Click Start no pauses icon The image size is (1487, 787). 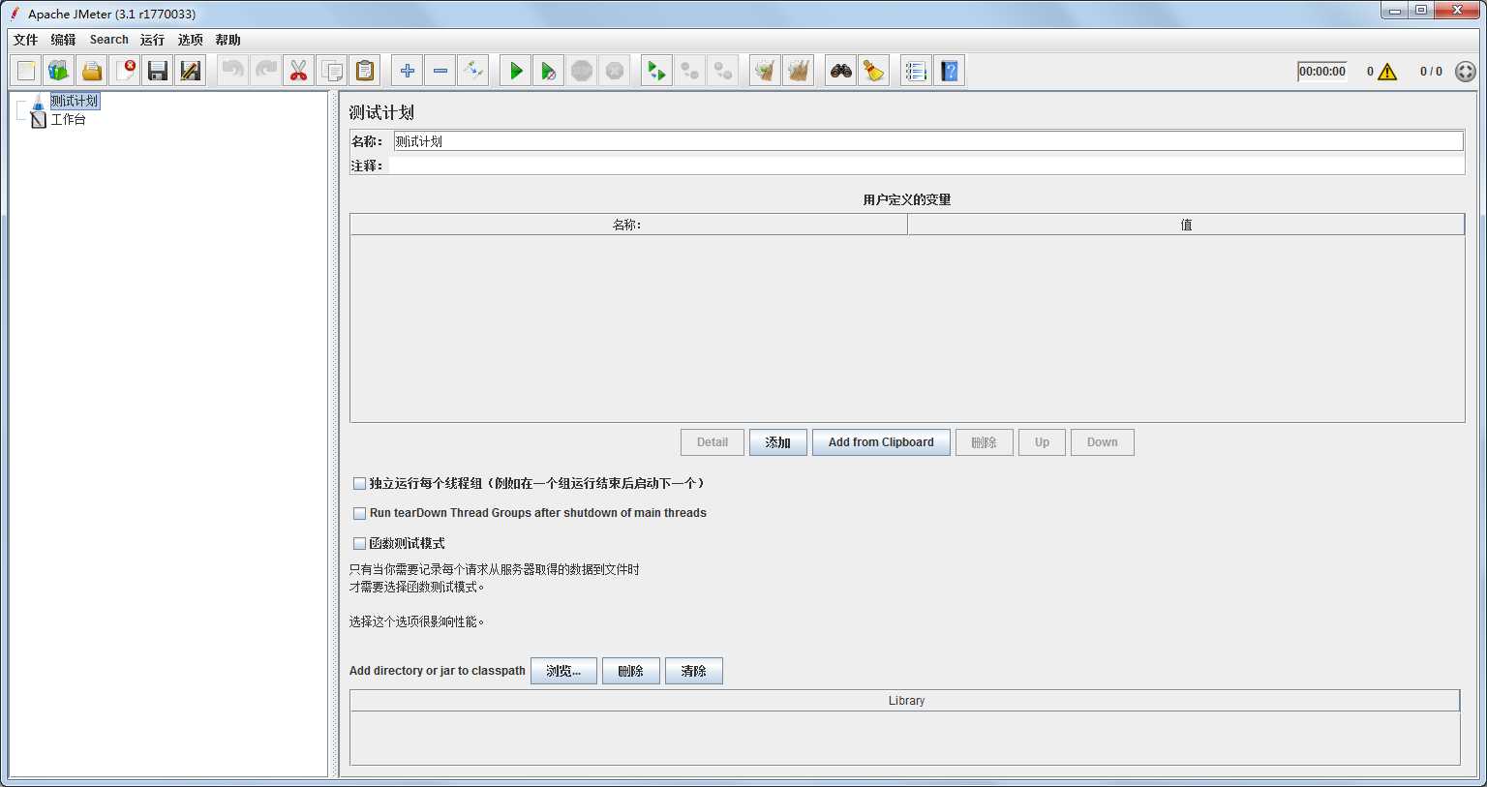[x=549, y=71]
